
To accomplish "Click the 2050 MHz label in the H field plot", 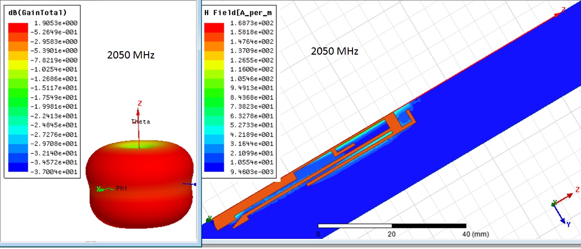I will [x=335, y=51].
